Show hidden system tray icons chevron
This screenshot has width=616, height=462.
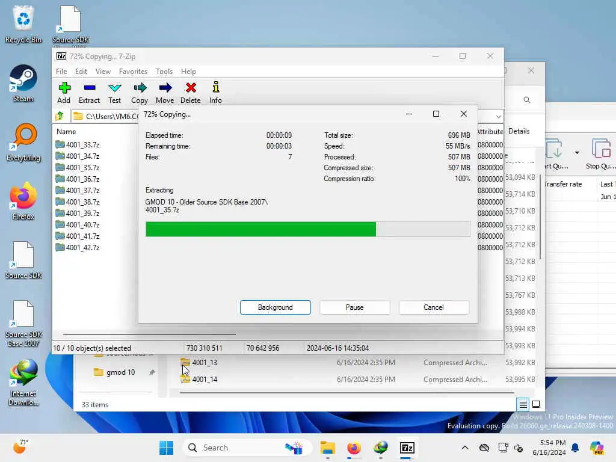point(465,448)
